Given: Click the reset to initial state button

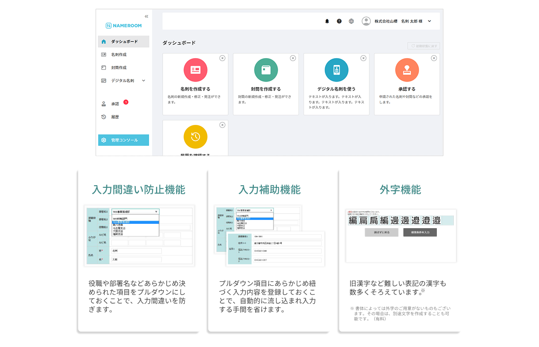Looking at the screenshot, I should tap(423, 46).
